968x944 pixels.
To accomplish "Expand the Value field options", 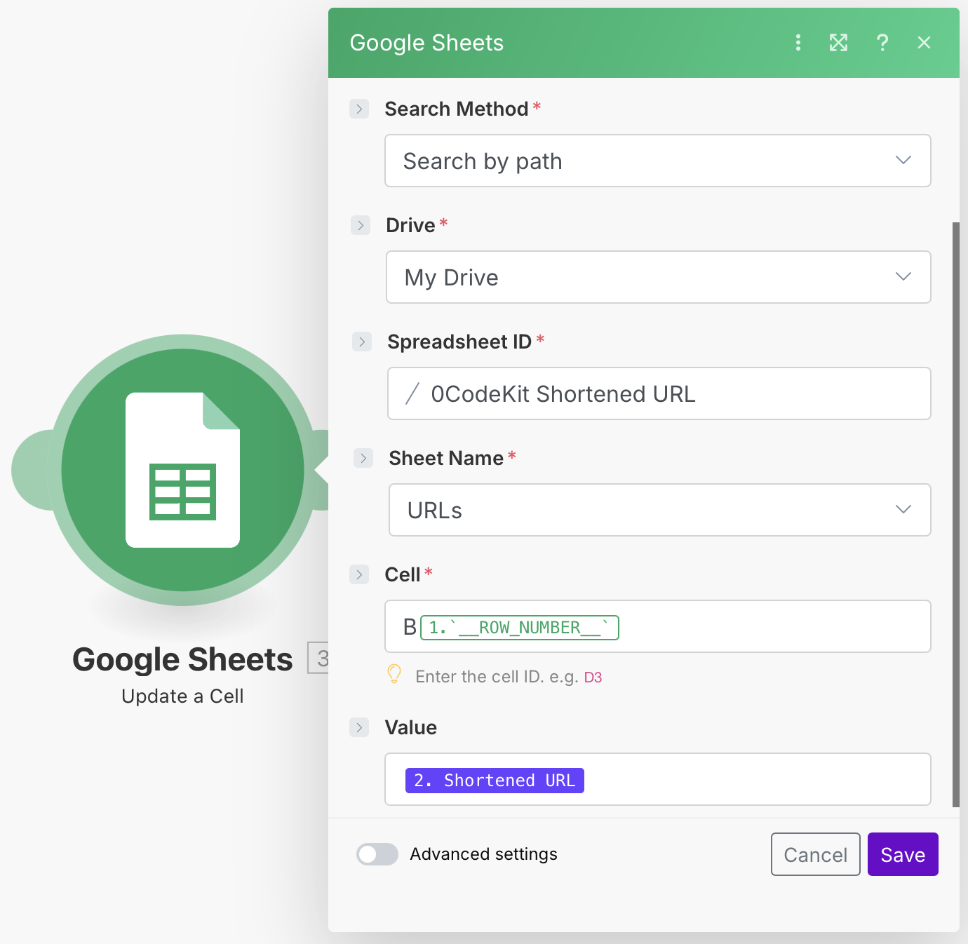I will pos(359,727).
